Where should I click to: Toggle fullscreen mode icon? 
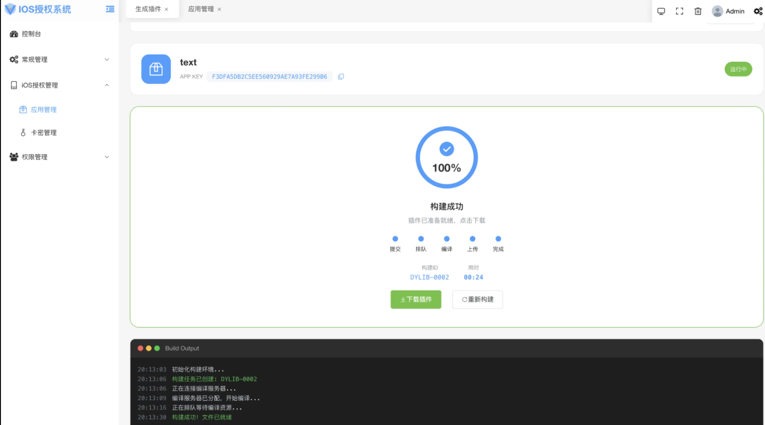click(679, 11)
